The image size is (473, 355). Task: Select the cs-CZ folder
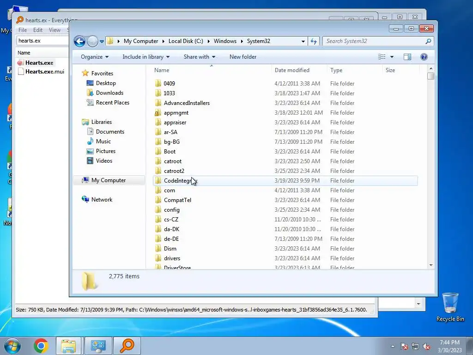click(171, 219)
